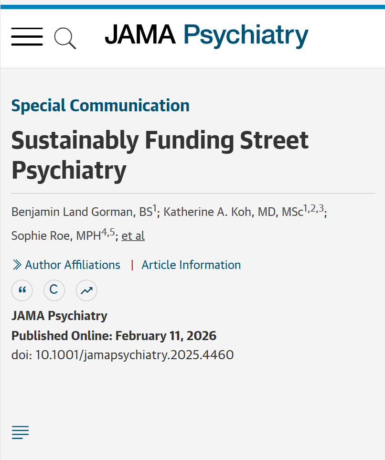Open the article sections outline icon
The height and width of the screenshot is (460, 385).
[20, 432]
